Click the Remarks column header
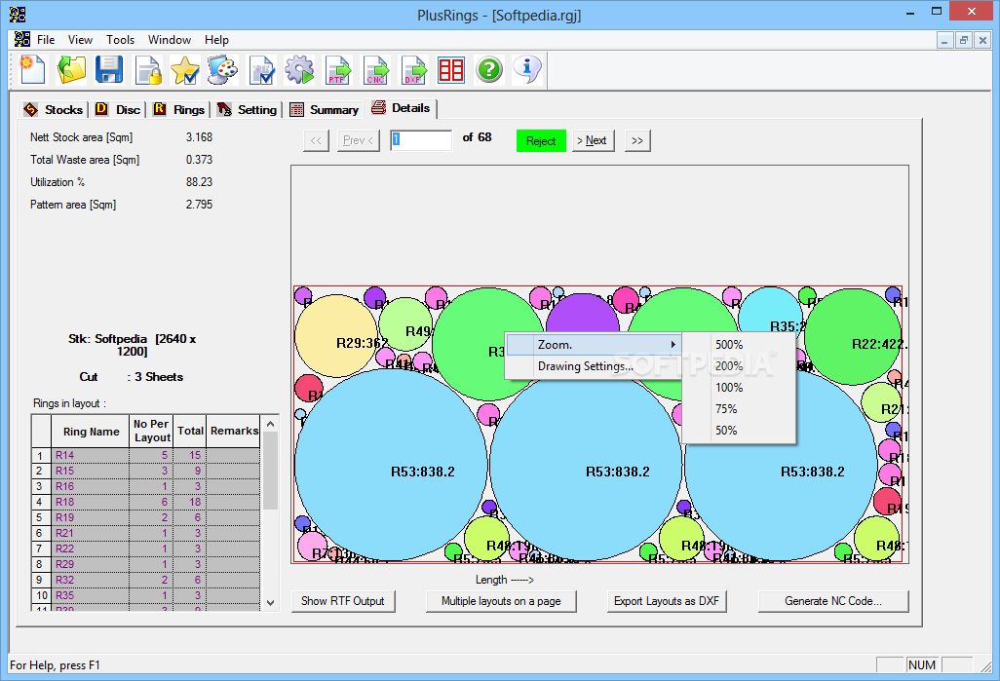Viewport: 1000px width, 681px height. tap(234, 431)
